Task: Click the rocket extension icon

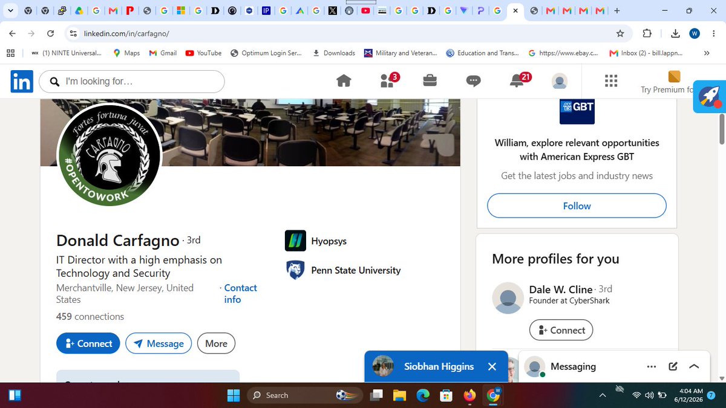Action: coord(709,97)
